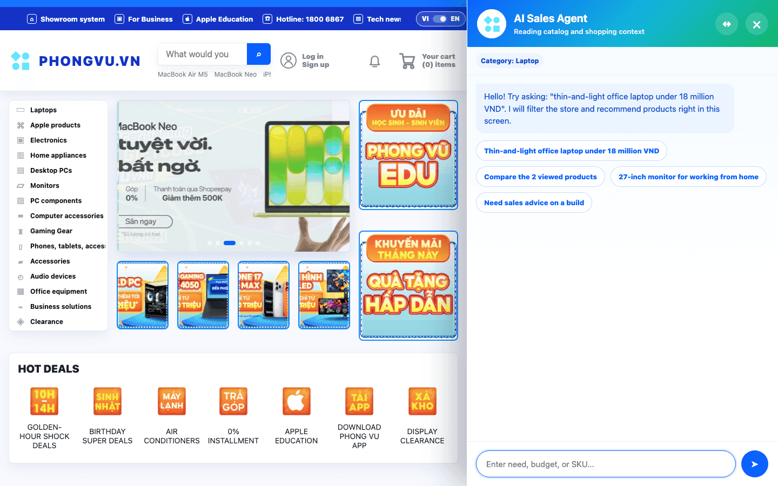This screenshot has width=778, height=486.
Task: Click Apple Education deal icon
Action: [x=297, y=401]
